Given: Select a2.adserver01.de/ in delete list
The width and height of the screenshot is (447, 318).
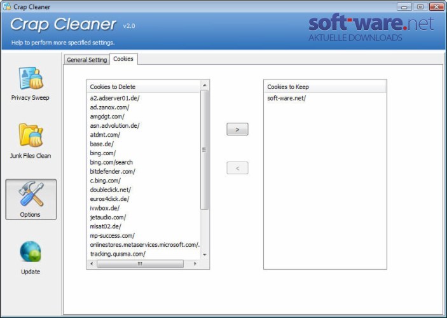Looking at the screenshot, I should (114, 98).
